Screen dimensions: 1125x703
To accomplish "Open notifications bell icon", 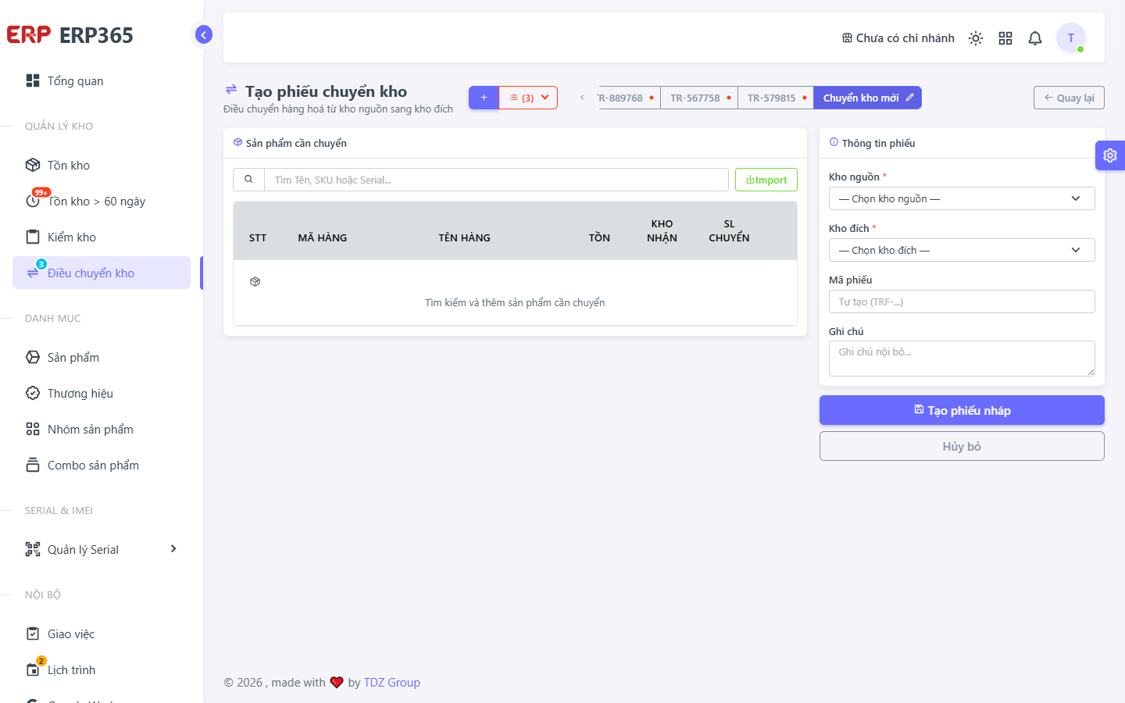I will 1035,38.
